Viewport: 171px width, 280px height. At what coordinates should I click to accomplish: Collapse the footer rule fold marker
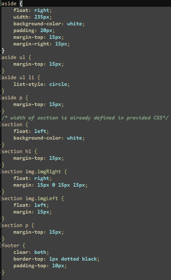pyautogui.click(x=1, y=246)
